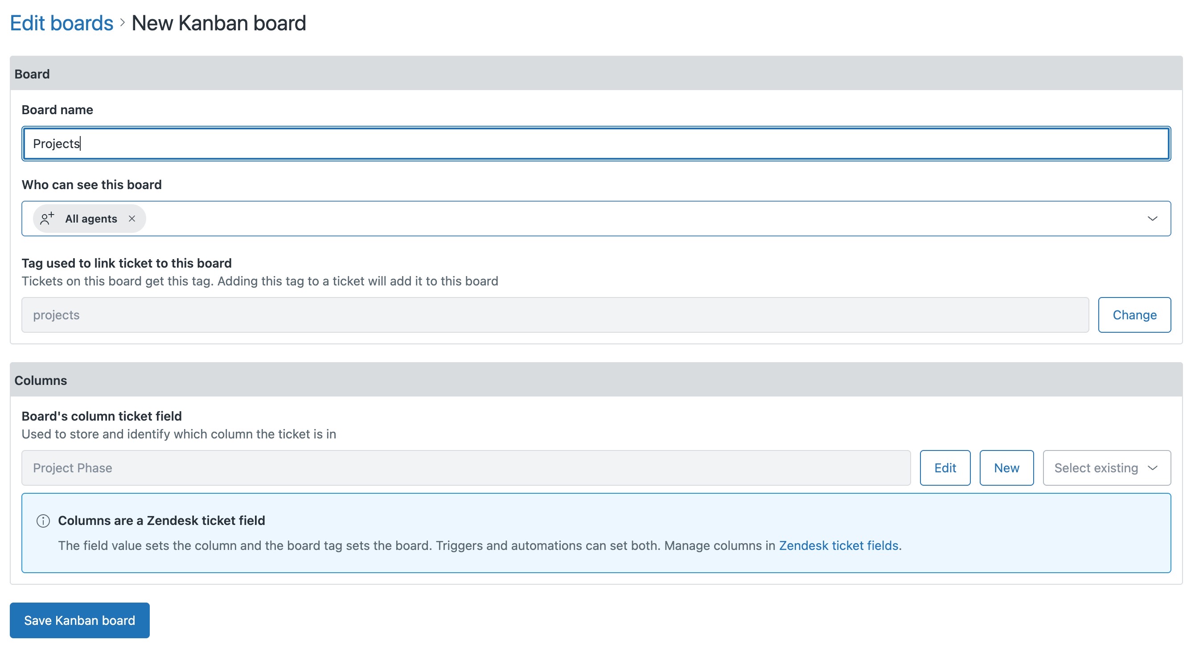Click "Board's column ticket field" label

point(101,416)
